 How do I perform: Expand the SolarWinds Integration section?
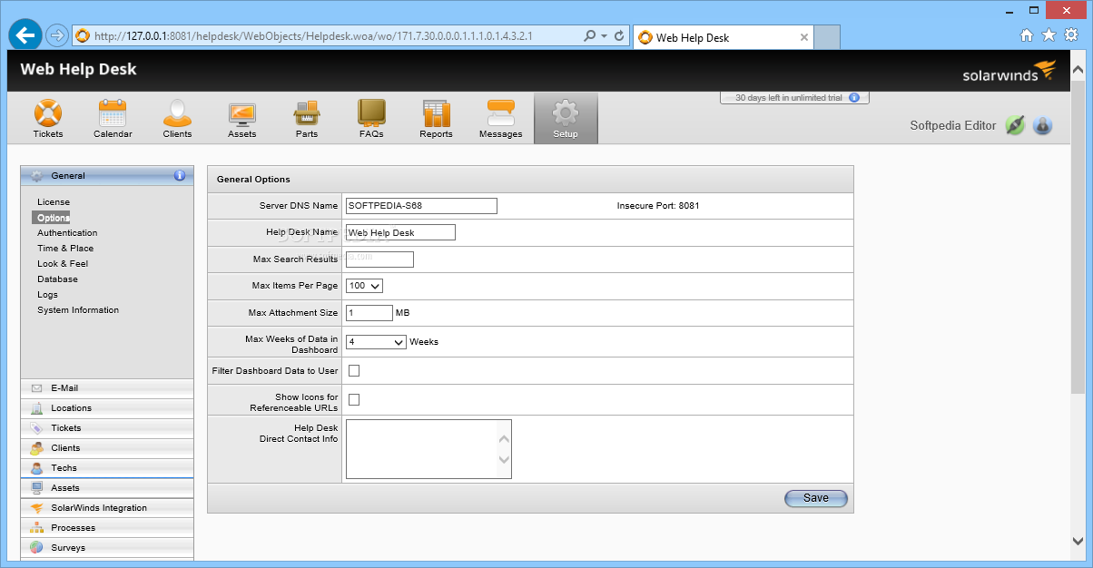107,507
